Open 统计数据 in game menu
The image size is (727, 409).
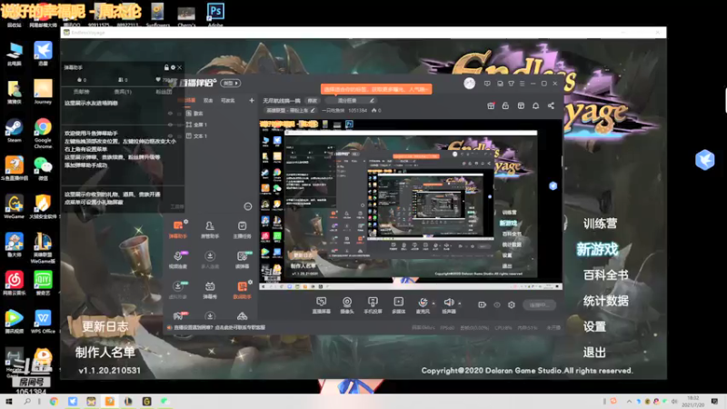pyautogui.click(x=605, y=301)
